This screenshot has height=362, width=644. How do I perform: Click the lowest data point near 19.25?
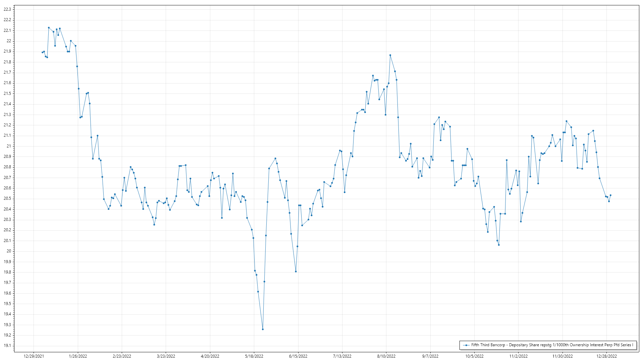click(263, 329)
